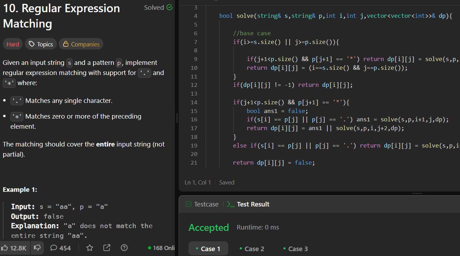Click the panel divider between description and editor
The width and height of the screenshot is (460, 256).
[x=177, y=118]
